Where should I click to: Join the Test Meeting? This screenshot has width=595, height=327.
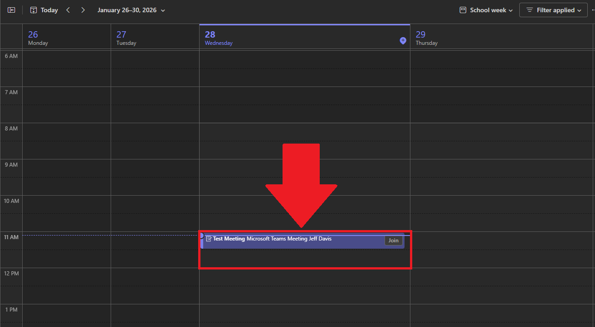393,240
